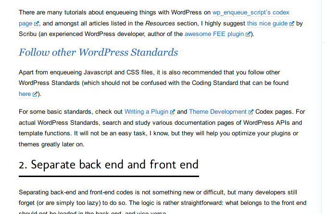This screenshot has width=327, height=214.
Task: Open 'this nice guide' link
Action: 267,24
